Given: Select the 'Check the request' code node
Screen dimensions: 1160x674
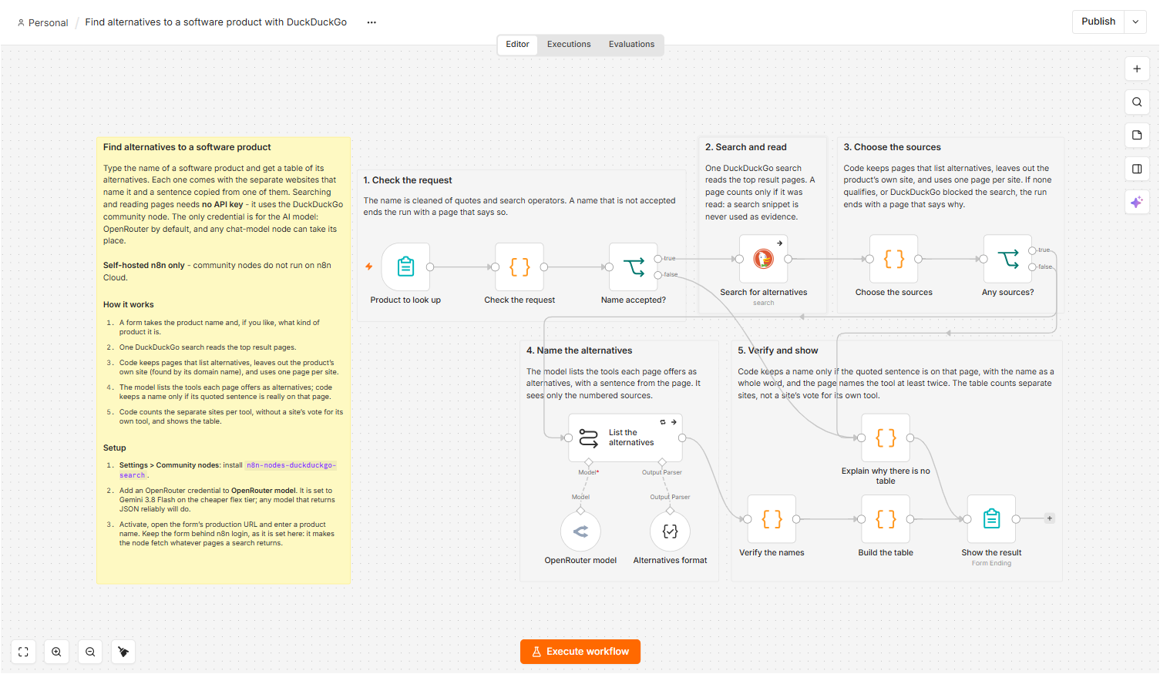Looking at the screenshot, I should pos(519,267).
